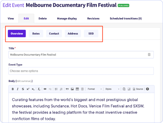Viewport: 163px width, 123px height.
Task: Insert a horizontal line
Action: tap(82, 89)
